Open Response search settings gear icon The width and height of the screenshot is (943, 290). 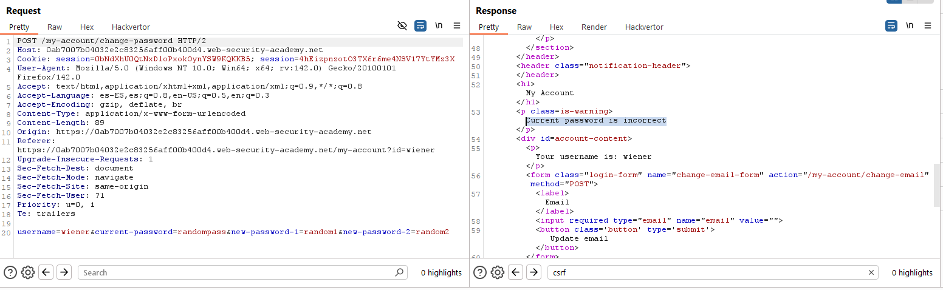pyautogui.click(x=498, y=272)
